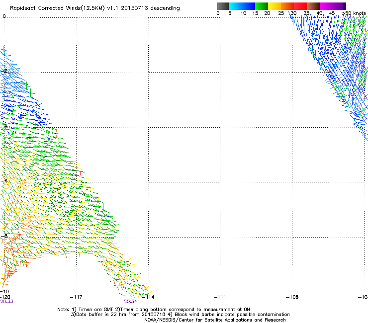
Task: Click the magenta 40-45 knots legend segment
Action: pos(326,6)
